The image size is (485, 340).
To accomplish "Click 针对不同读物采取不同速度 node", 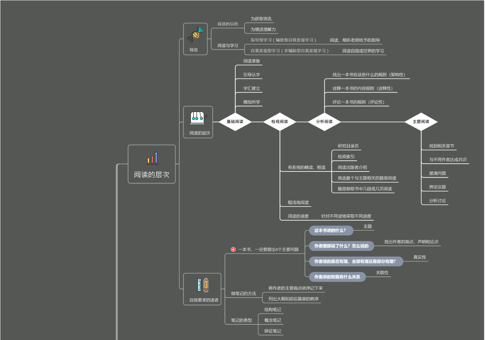I will (346, 216).
